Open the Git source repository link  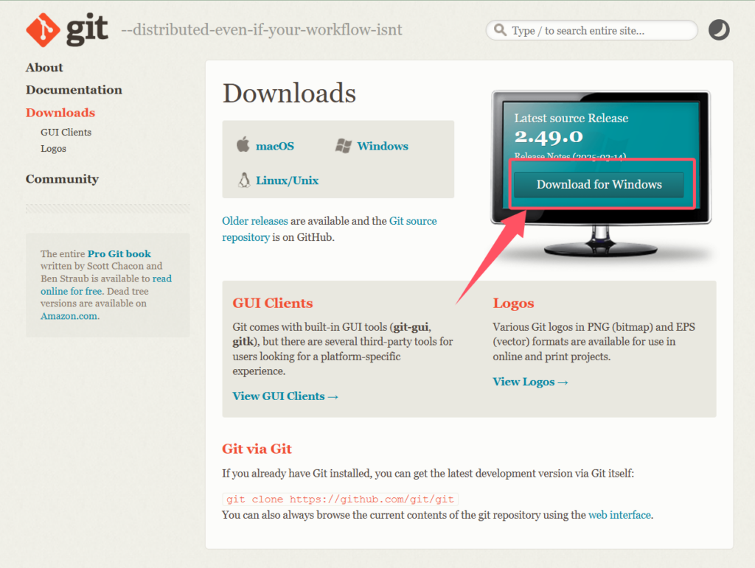pyautogui.click(x=330, y=229)
